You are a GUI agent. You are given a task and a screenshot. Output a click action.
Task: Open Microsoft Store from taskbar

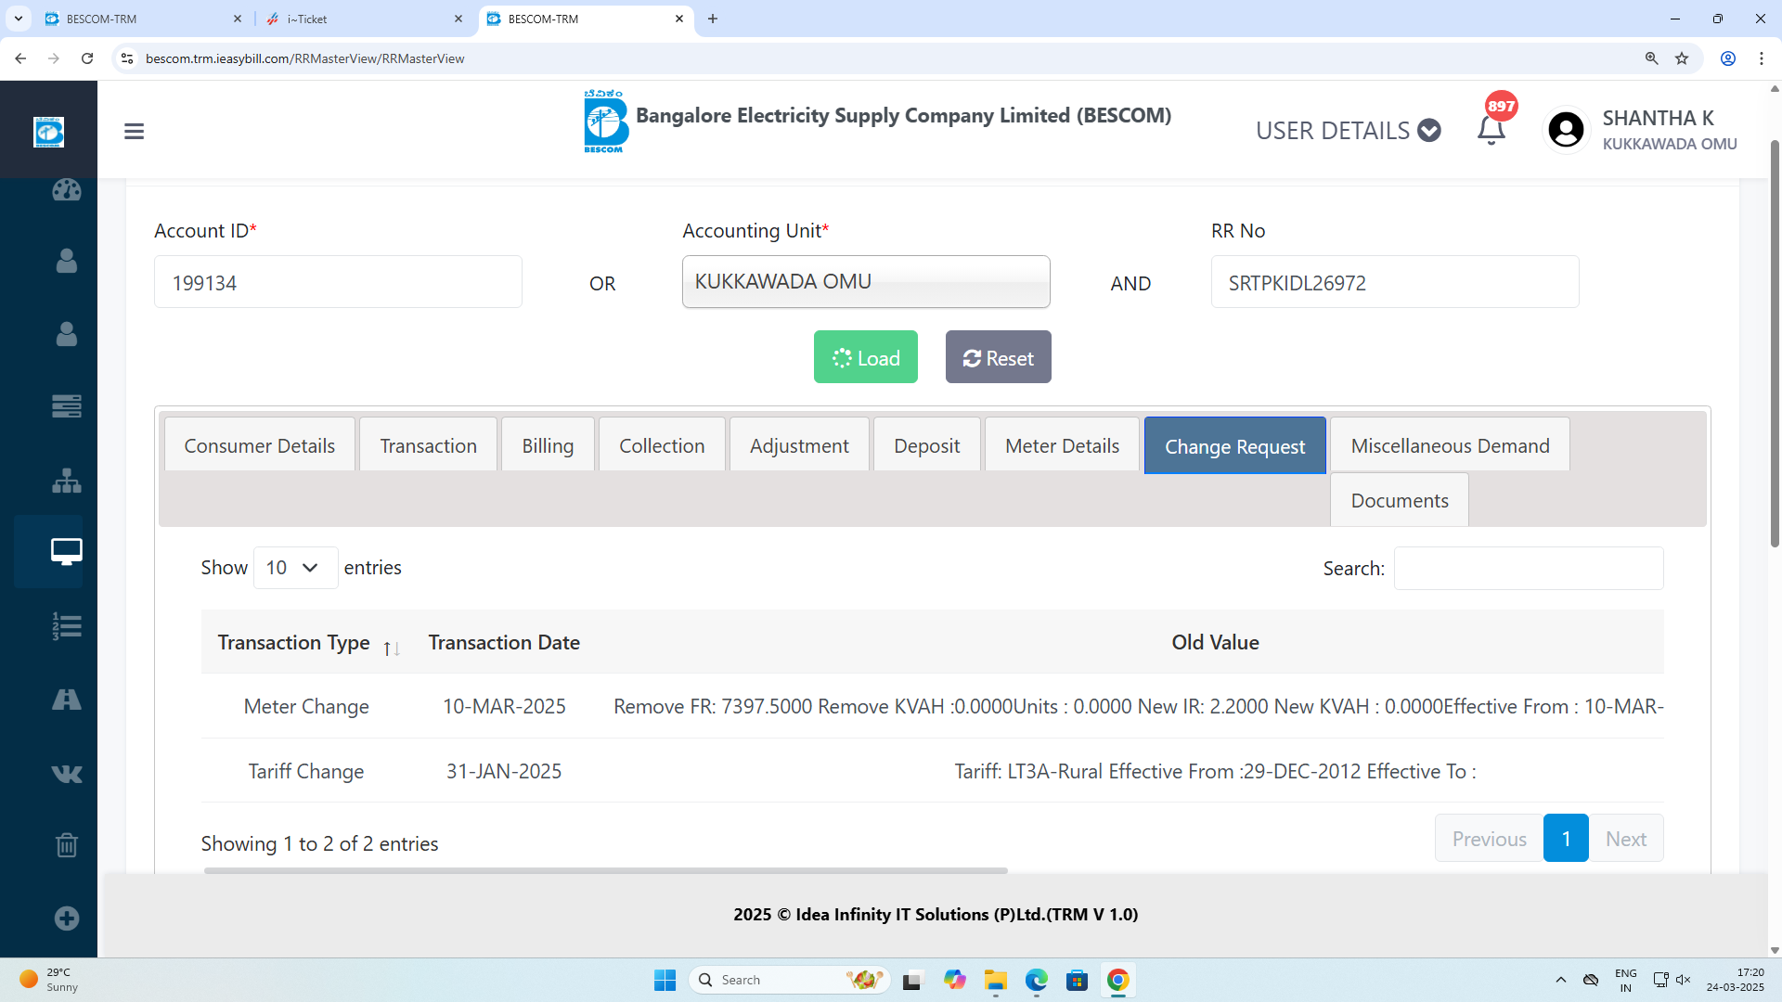click(x=1077, y=980)
